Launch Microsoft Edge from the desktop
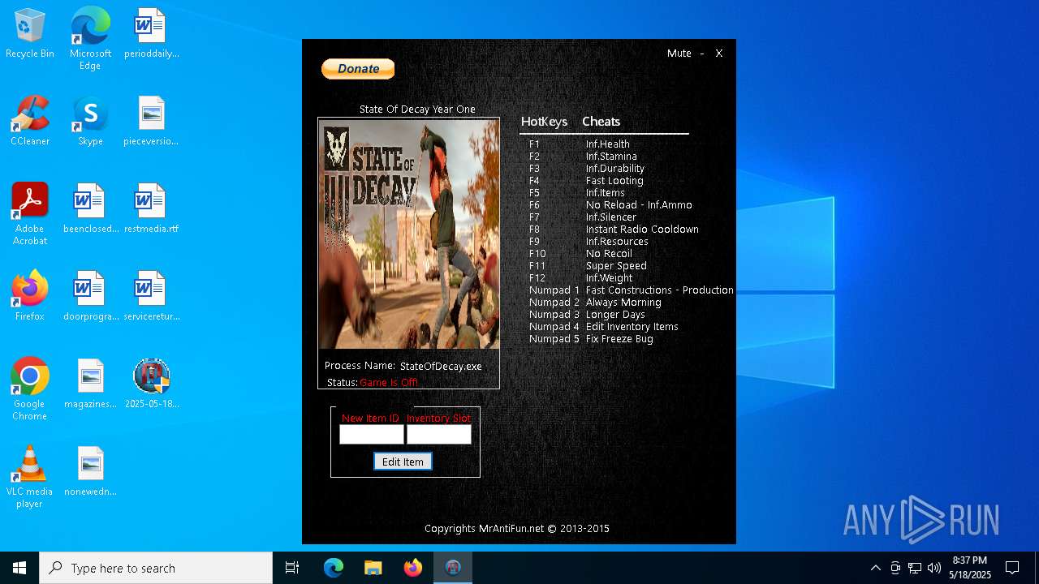Image resolution: width=1039 pixels, height=584 pixels. tap(90, 38)
